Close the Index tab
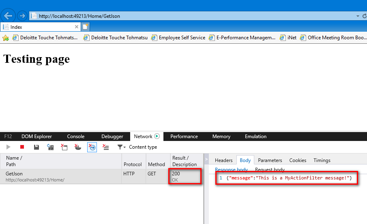The width and height of the screenshot is (367, 224). coord(77,27)
